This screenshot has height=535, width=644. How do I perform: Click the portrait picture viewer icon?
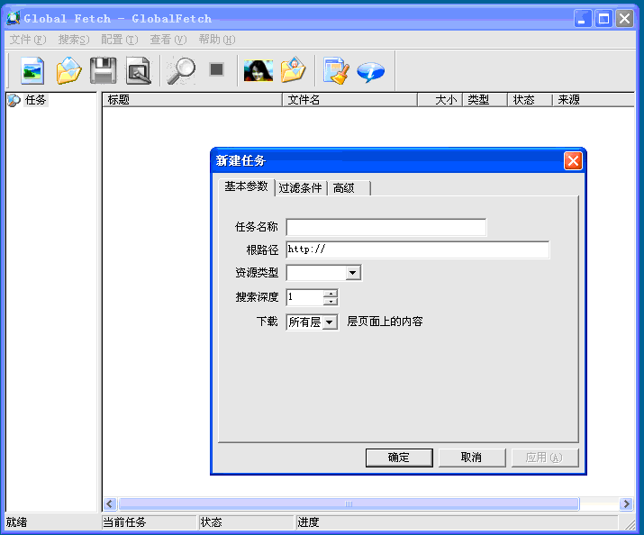click(258, 70)
